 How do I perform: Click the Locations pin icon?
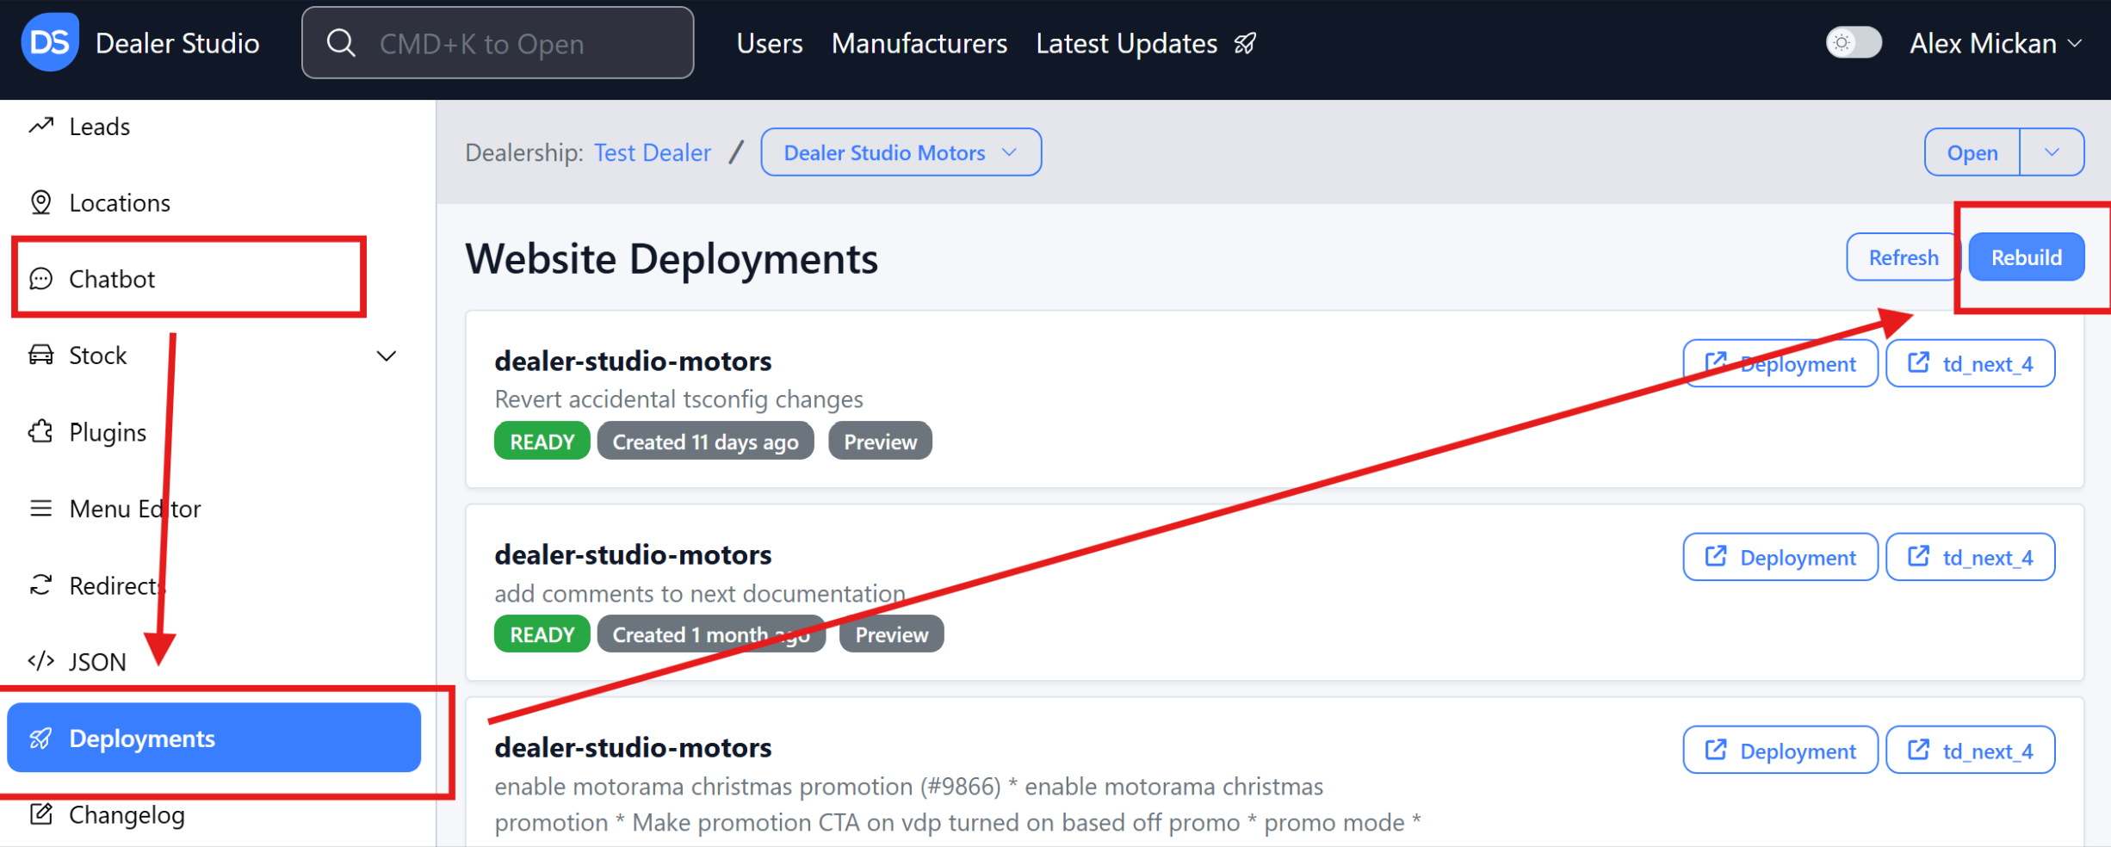pyautogui.click(x=40, y=202)
